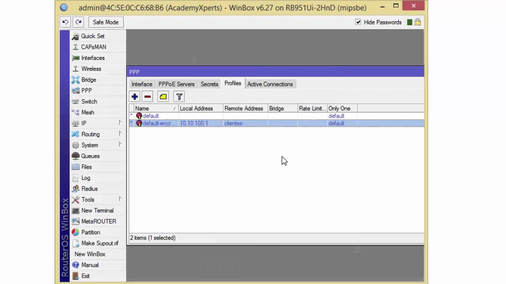Image resolution: width=506 pixels, height=284 pixels.
Task: Select the Profiles tab
Action: (x=233, y=83)
